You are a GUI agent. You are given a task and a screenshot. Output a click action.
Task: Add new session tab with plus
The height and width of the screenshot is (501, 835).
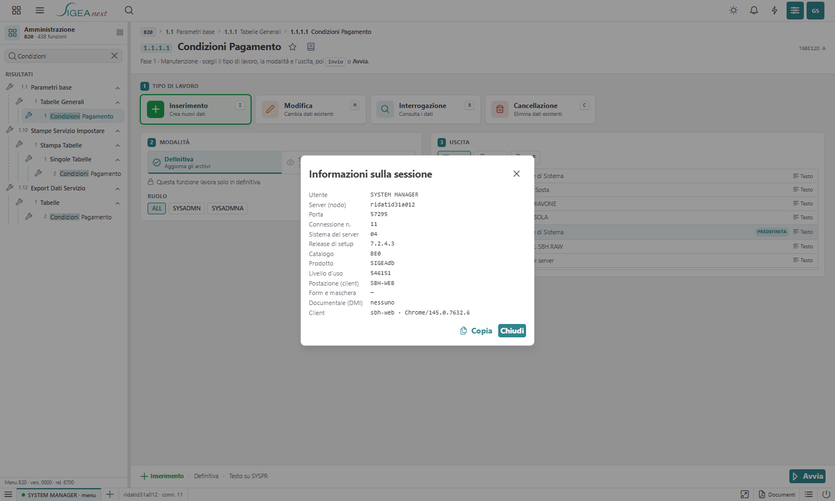point(110,494)
